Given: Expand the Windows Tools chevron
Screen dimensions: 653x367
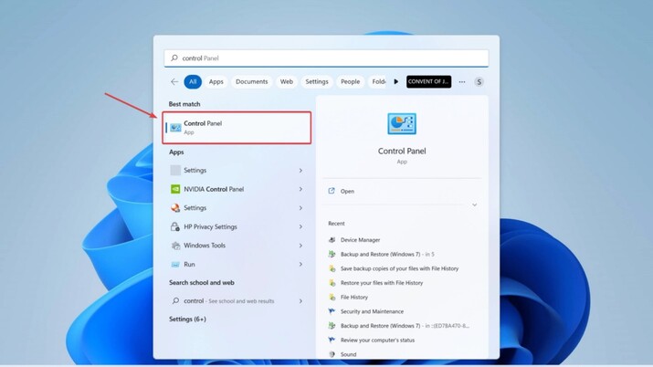Looking at the screenshot, I should click(300, 246).
